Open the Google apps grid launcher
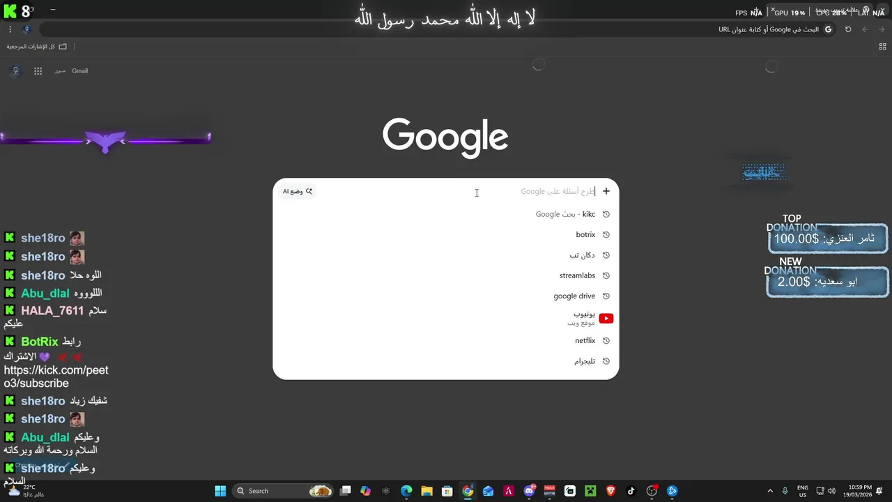 tap(38, 70)
